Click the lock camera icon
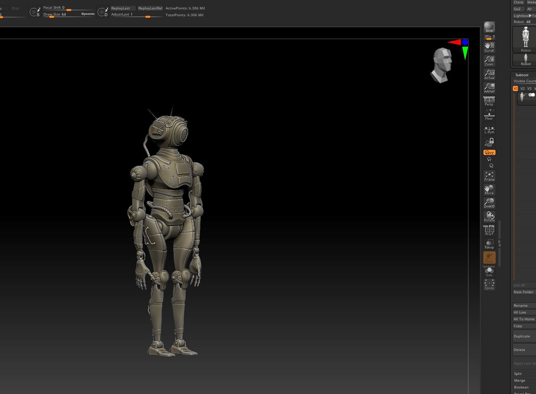 (x=489, y=142)
